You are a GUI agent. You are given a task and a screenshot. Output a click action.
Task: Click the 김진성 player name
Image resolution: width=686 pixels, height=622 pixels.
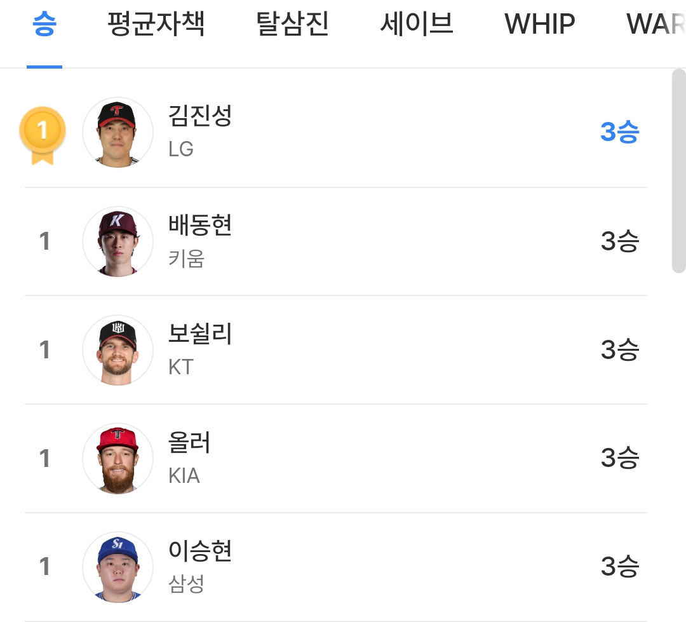click(x=200, y=116)
